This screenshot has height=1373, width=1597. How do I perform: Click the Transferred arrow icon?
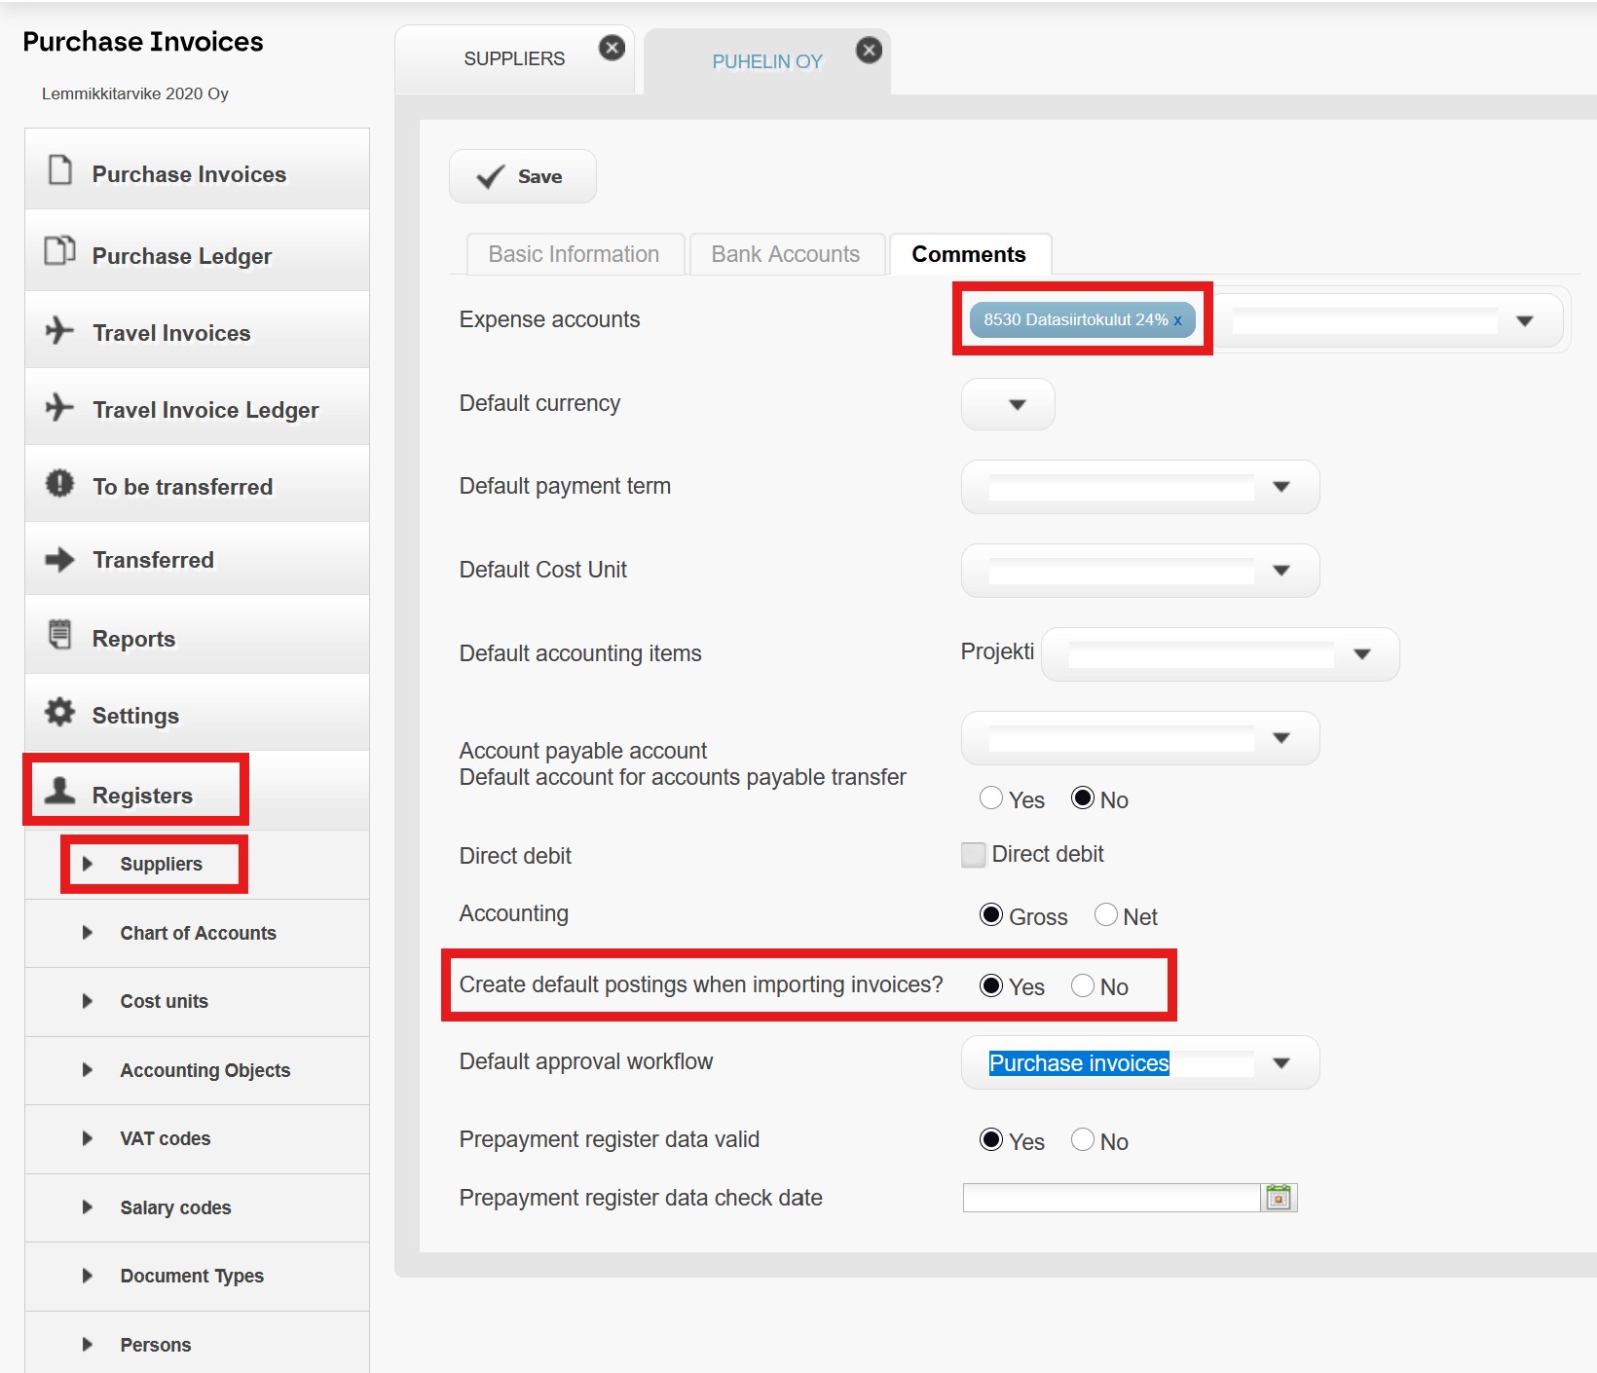click(x=60, y=560)
